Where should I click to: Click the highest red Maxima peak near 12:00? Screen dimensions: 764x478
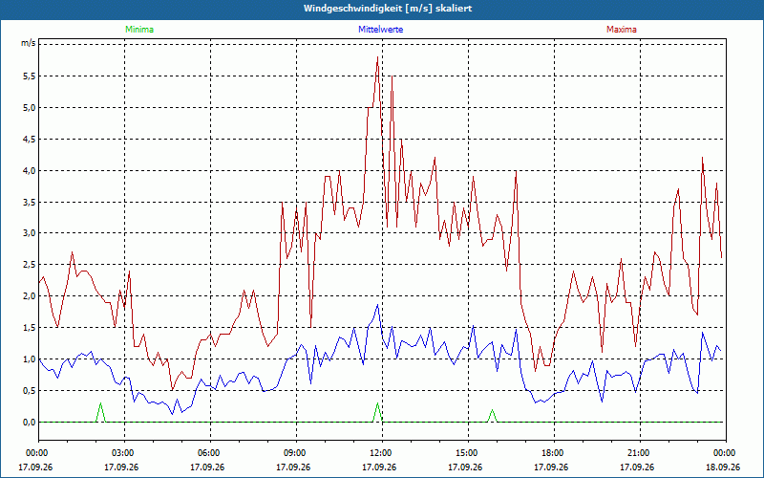tap(377, 57)
